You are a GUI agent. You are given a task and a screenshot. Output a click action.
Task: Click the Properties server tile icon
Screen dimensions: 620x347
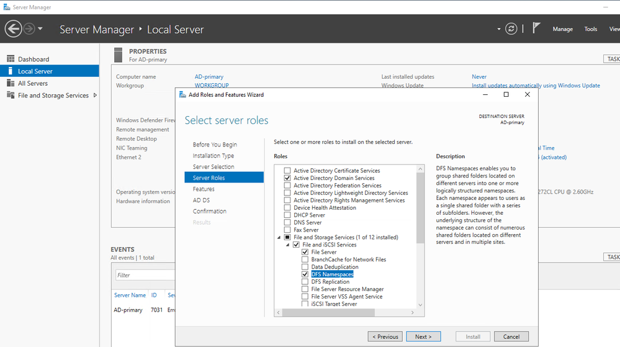click(x=118, y=55)
